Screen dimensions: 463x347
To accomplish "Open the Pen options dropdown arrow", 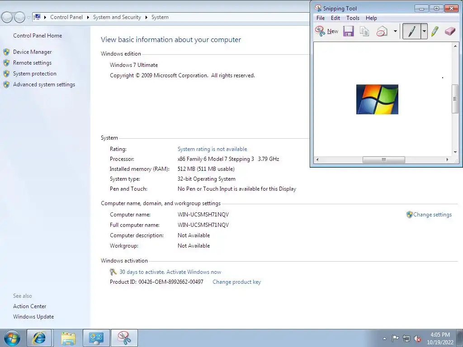I will [424, 31].
